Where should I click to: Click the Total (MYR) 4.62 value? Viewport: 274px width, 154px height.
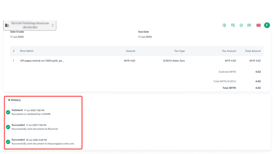[257, 88]
